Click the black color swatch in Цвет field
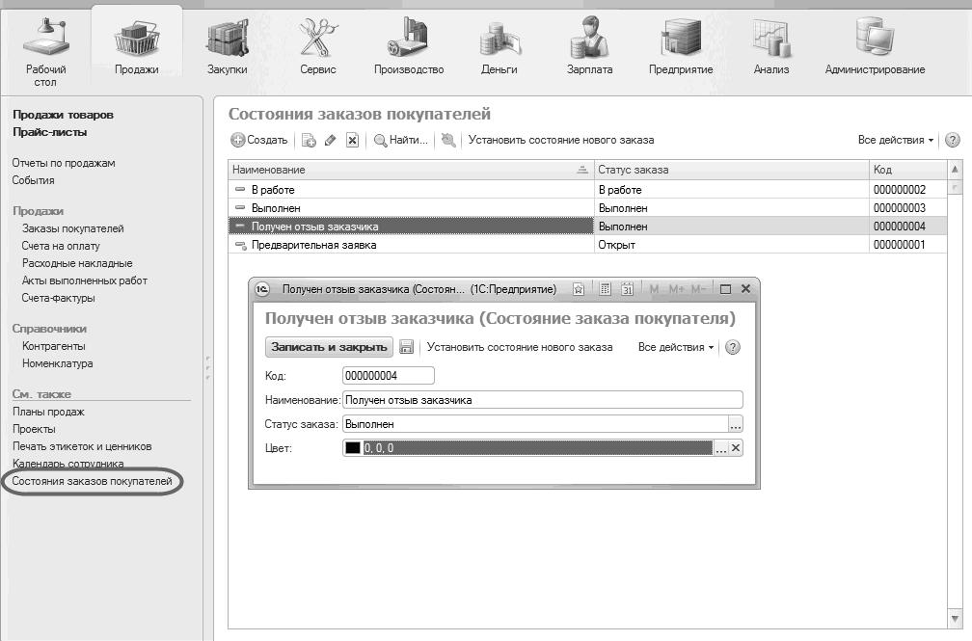 [x=353, y=448]
